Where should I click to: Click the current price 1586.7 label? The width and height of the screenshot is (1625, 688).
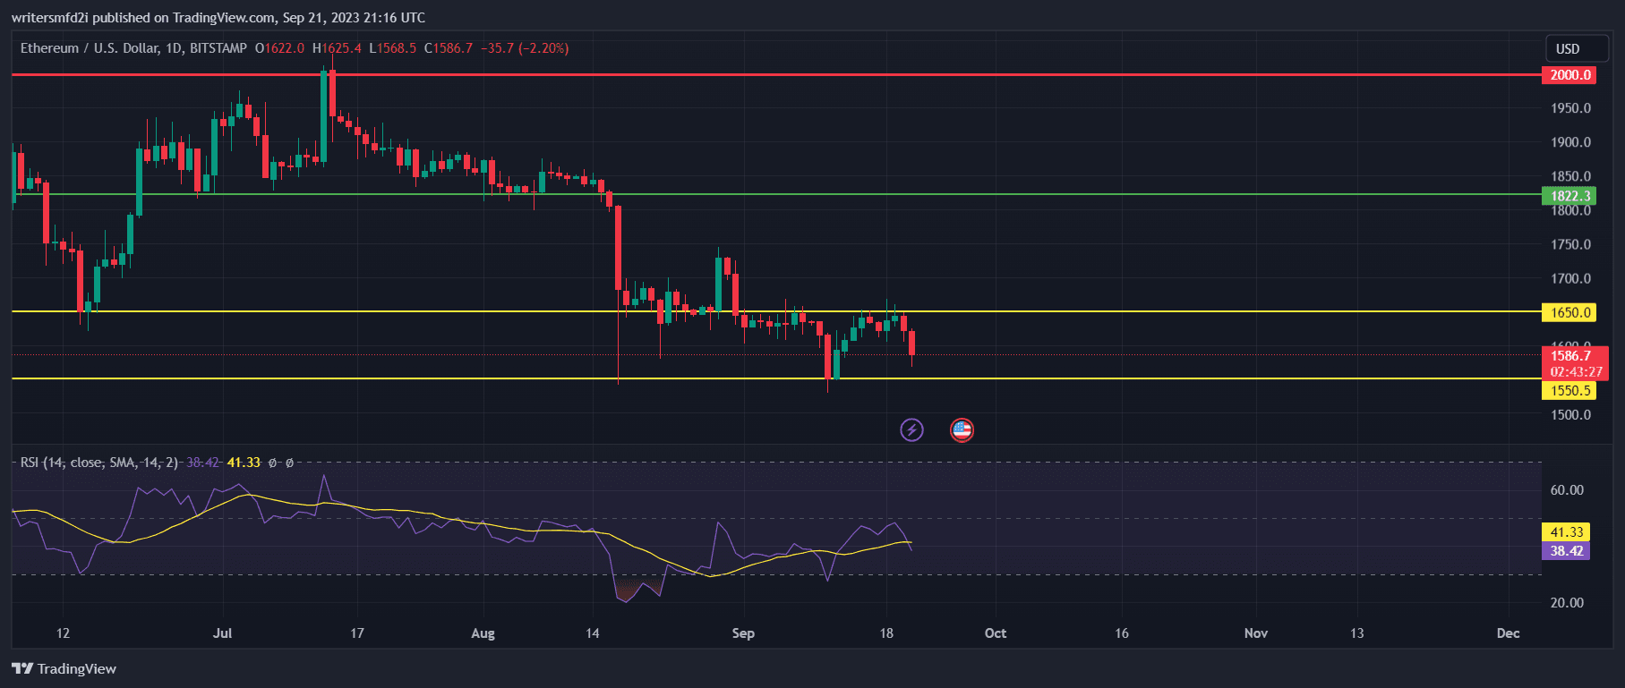coord(1570,356)
